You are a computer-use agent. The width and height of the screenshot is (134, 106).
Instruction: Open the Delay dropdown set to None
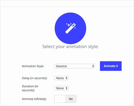tap(61, 78)
